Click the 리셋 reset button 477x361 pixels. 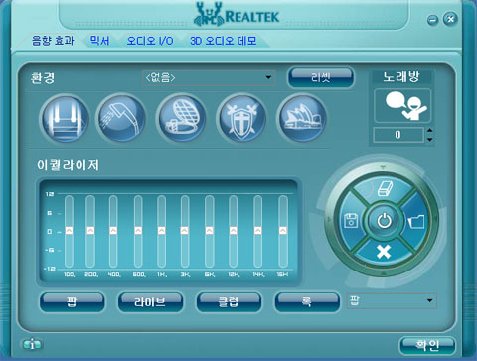pyautogui.click(x=321, y=78)
